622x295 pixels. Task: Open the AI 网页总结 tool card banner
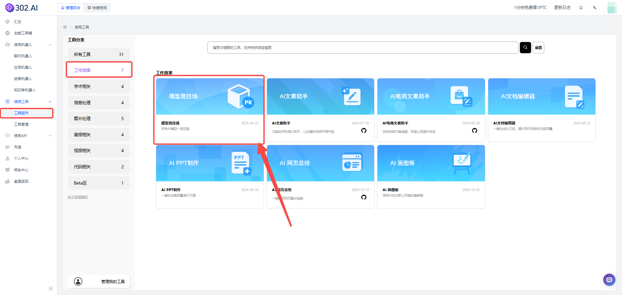coord(320,163)
